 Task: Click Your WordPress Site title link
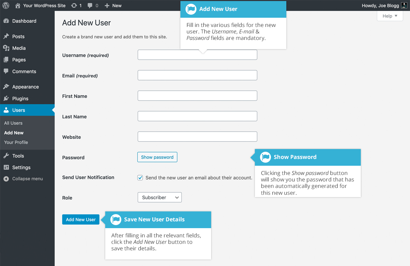pyautogui.click(x=44, y=5)
